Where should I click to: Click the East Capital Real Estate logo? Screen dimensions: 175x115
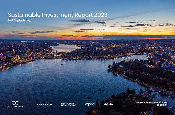click(x=68, y=104)
